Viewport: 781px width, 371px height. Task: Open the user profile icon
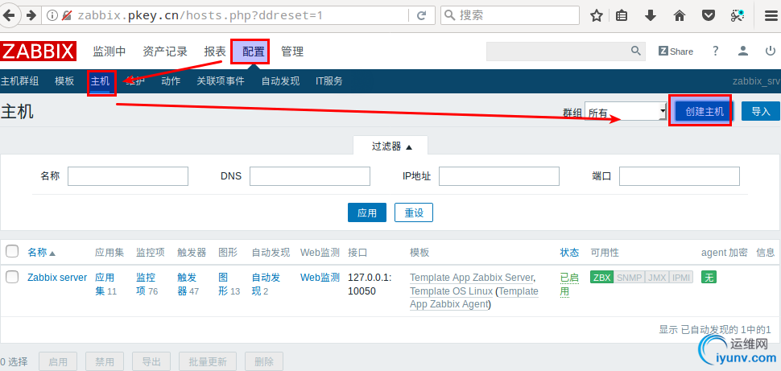743,51
